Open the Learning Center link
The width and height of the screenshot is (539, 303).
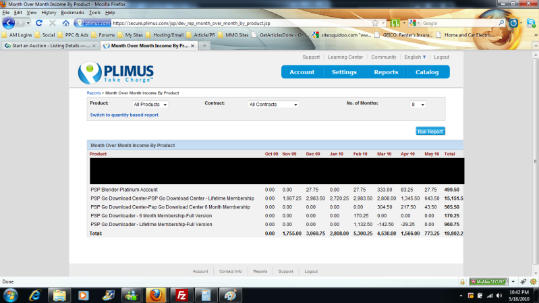coord(345,57)
